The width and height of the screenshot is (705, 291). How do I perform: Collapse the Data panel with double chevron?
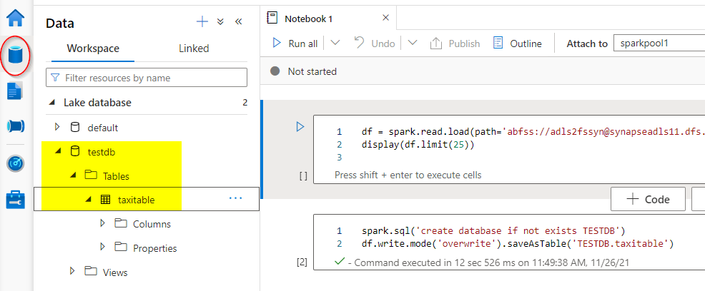coord(239,22)
